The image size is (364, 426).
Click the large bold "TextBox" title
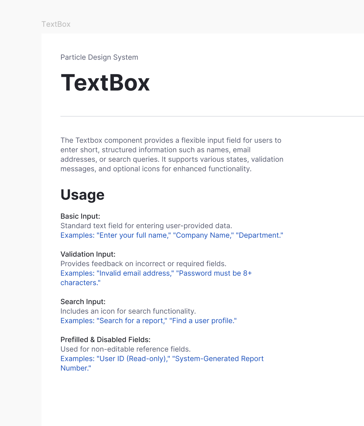[105, 83]
